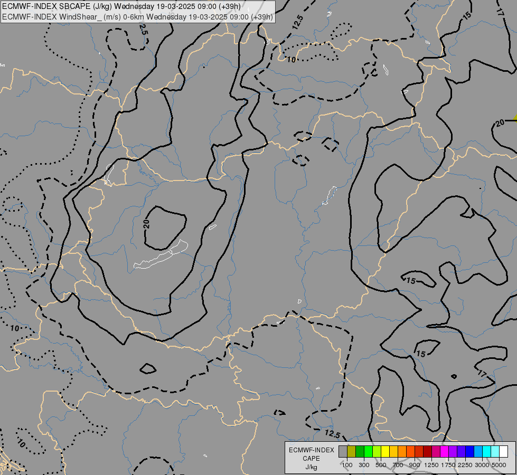Screen dimensions: 517x475
Task: Click the 3000 value on the legend scale
Action: coord(482,465)
